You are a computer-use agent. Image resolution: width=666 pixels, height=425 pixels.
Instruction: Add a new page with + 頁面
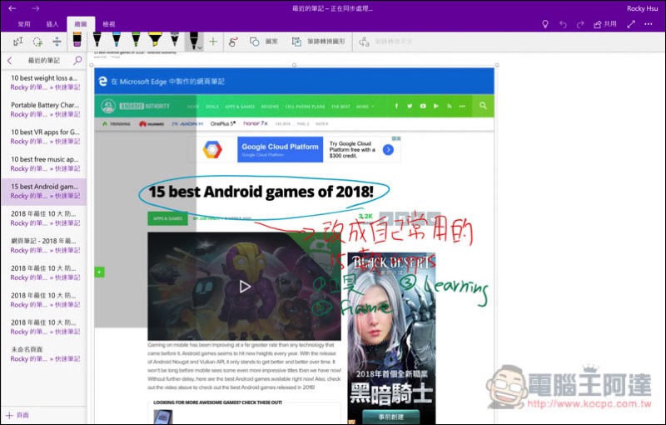tap(17, 415)
